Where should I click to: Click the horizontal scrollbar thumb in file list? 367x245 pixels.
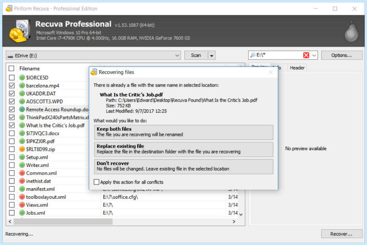(63, 222)
